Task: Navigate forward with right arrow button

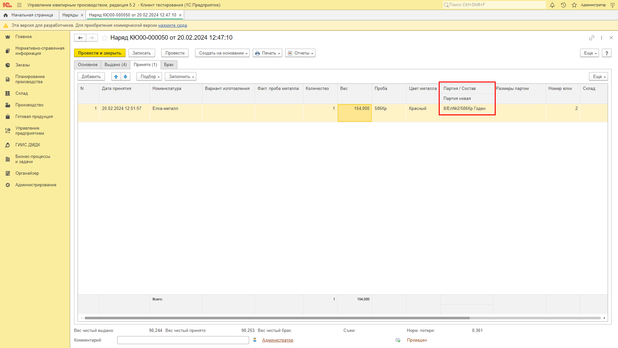Action: pos(92,38)
